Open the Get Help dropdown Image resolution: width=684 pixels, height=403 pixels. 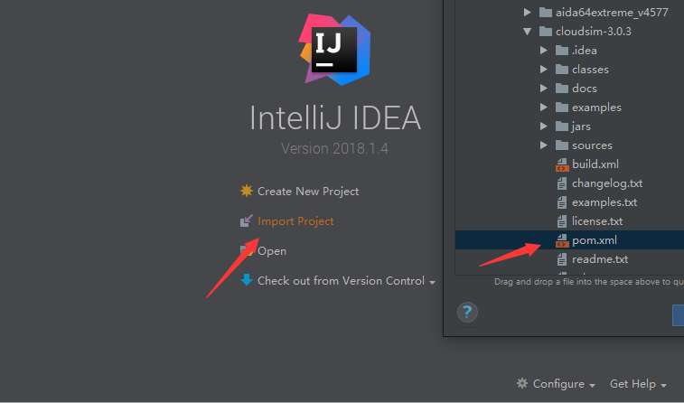tap(638, 383)
